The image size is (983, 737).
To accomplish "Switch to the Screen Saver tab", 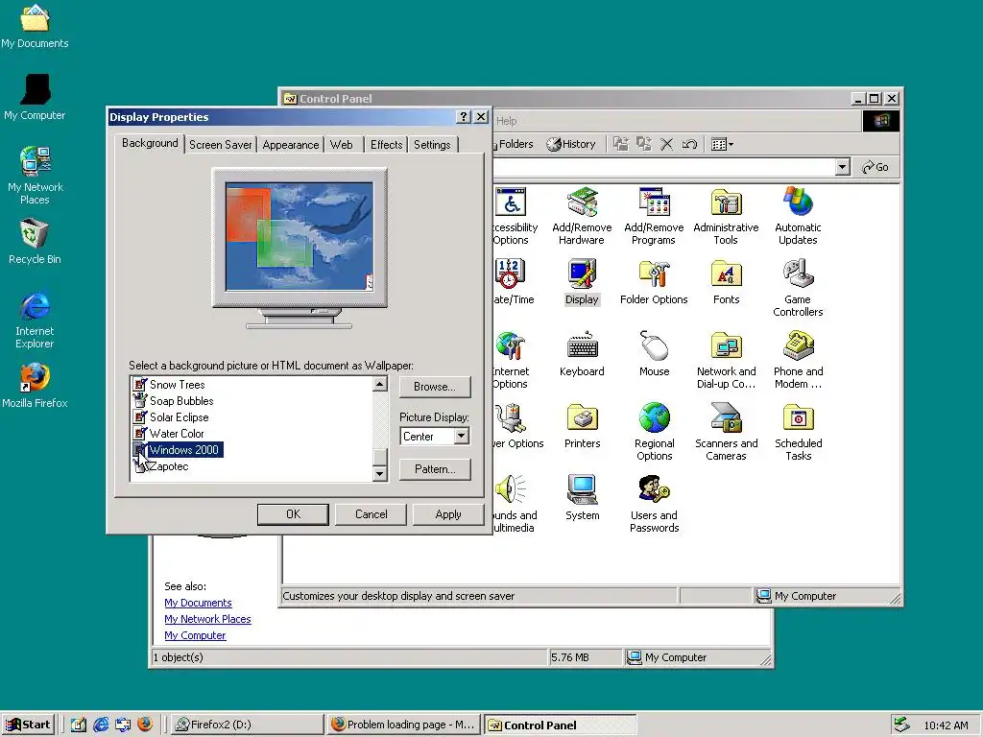I will [x=220, y=145].
